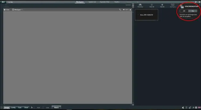Click the Match button
The image size is (201, 110).
click(57, 108)
